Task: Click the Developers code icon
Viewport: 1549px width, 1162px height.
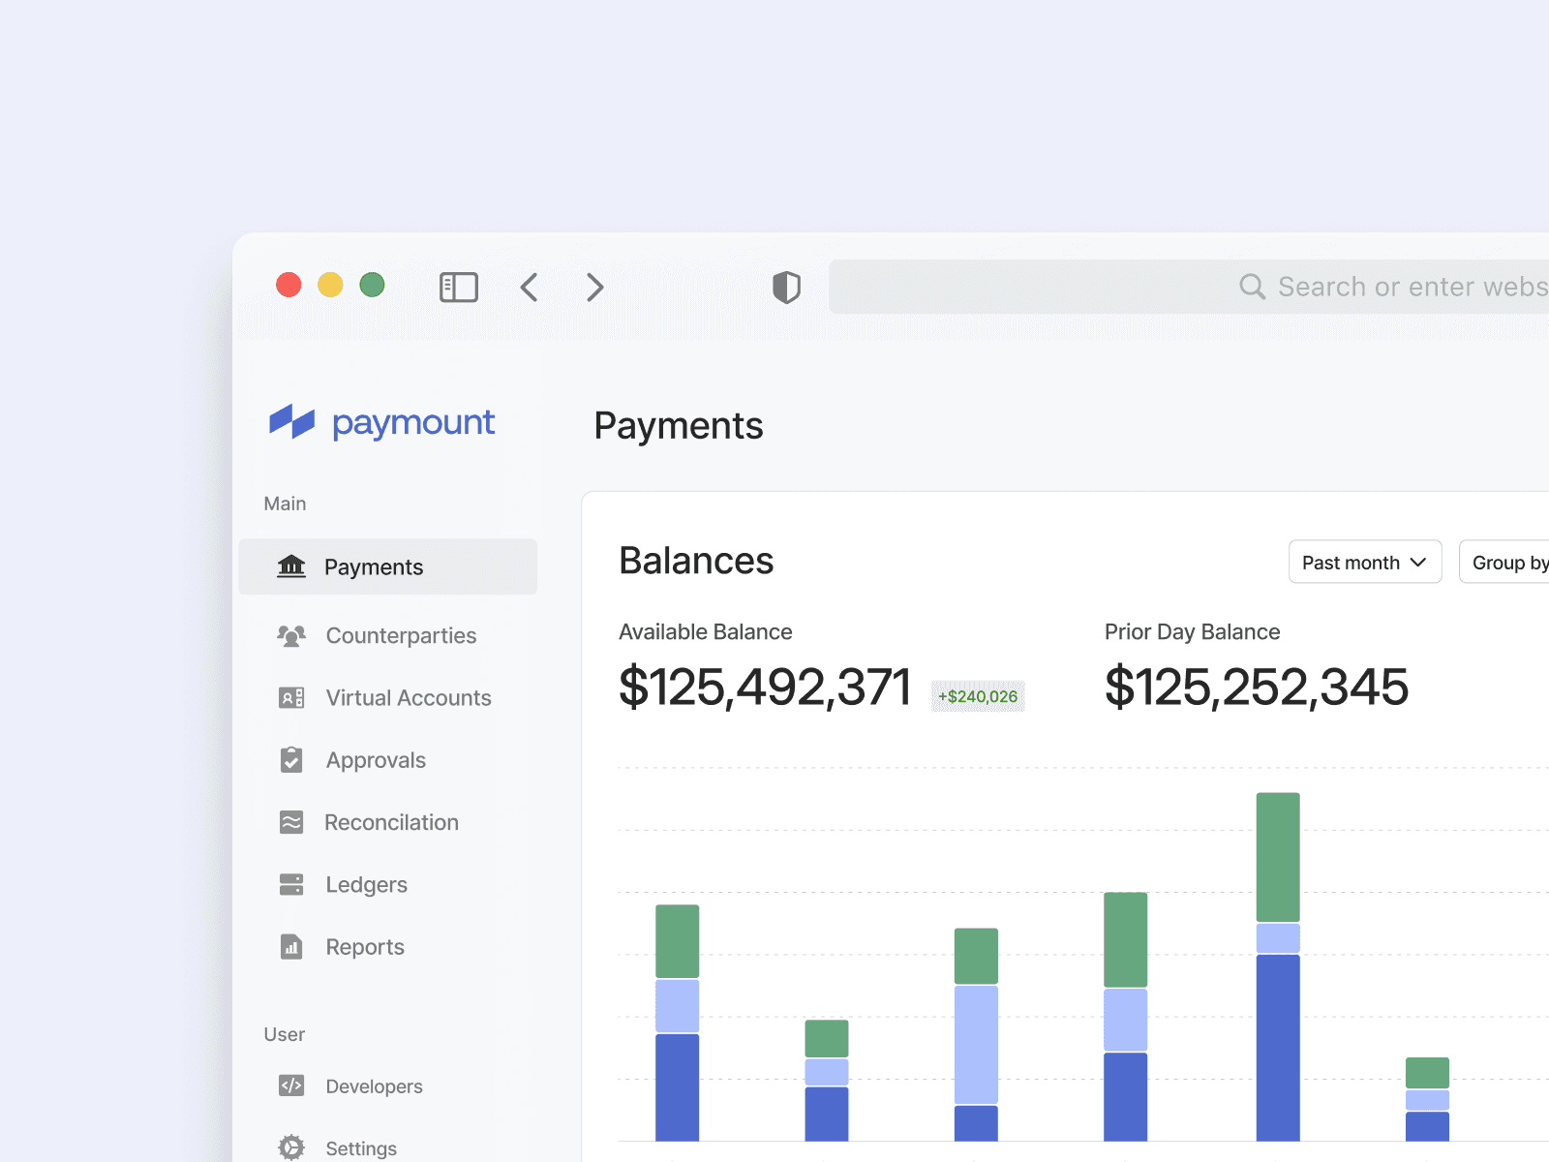Action: (291, 1086)
